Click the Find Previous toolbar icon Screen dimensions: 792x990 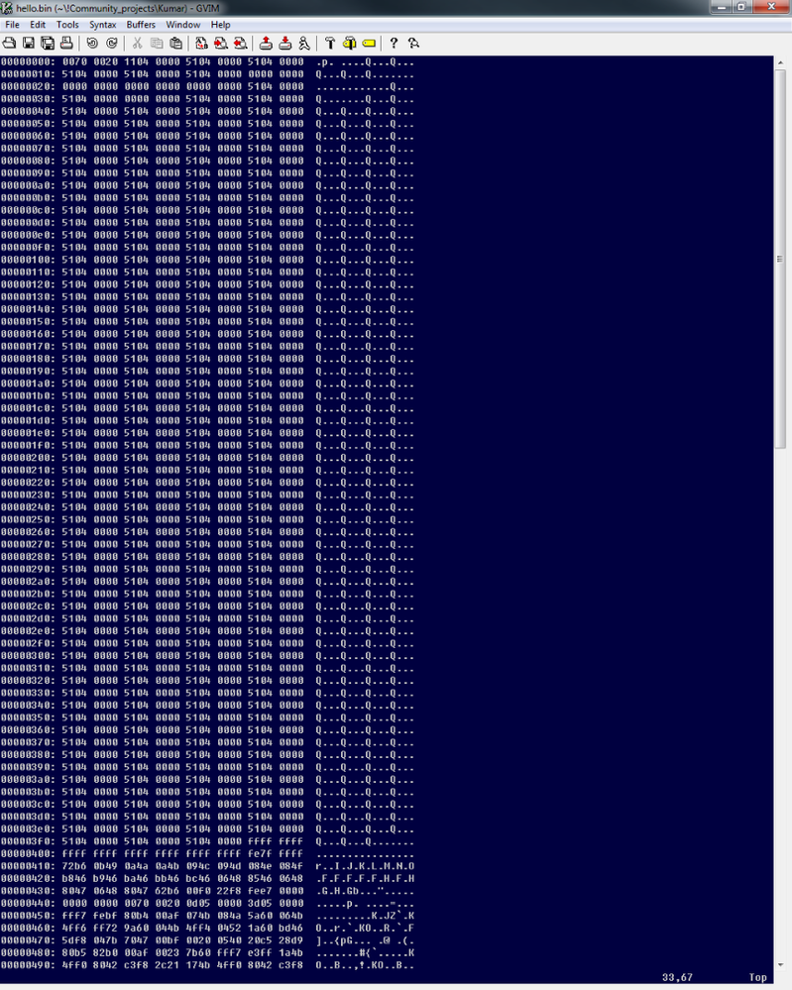[241, 43]
